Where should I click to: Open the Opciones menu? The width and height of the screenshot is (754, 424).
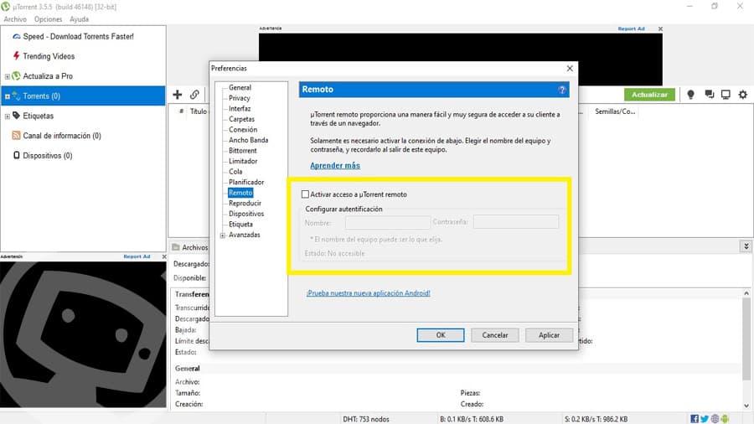pos(48,19)
